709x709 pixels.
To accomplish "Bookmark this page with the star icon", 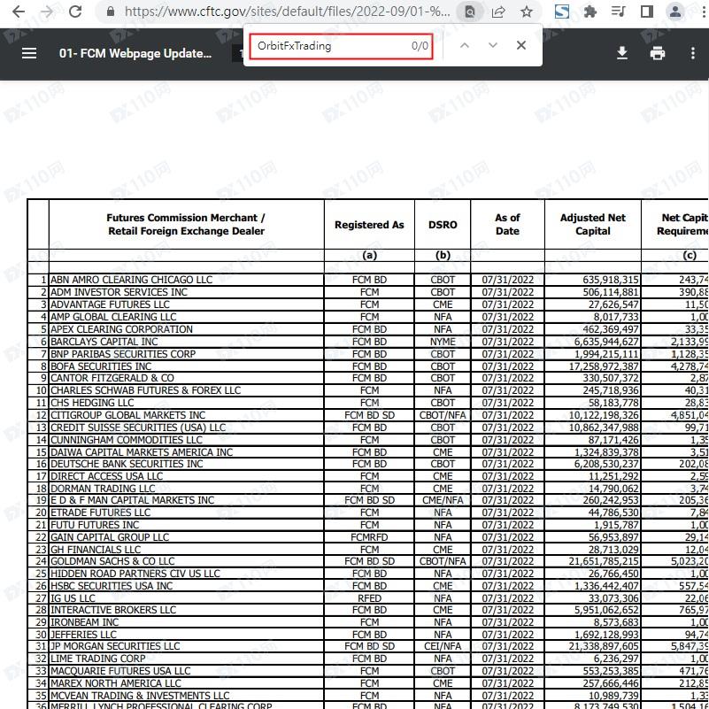I will pos(527,12).
